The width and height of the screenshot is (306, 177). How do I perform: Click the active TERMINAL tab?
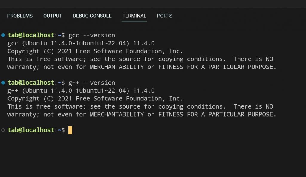[x=134, y=16]
